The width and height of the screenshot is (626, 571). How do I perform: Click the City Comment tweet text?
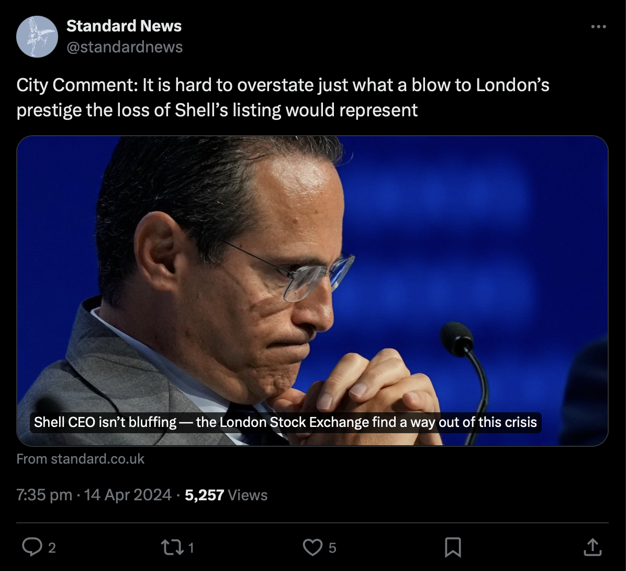click(283, 97)
